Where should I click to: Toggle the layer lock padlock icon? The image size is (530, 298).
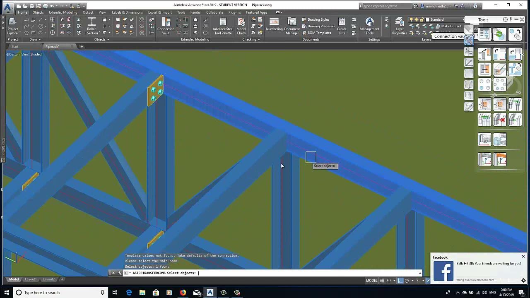(x=422, y=19)
